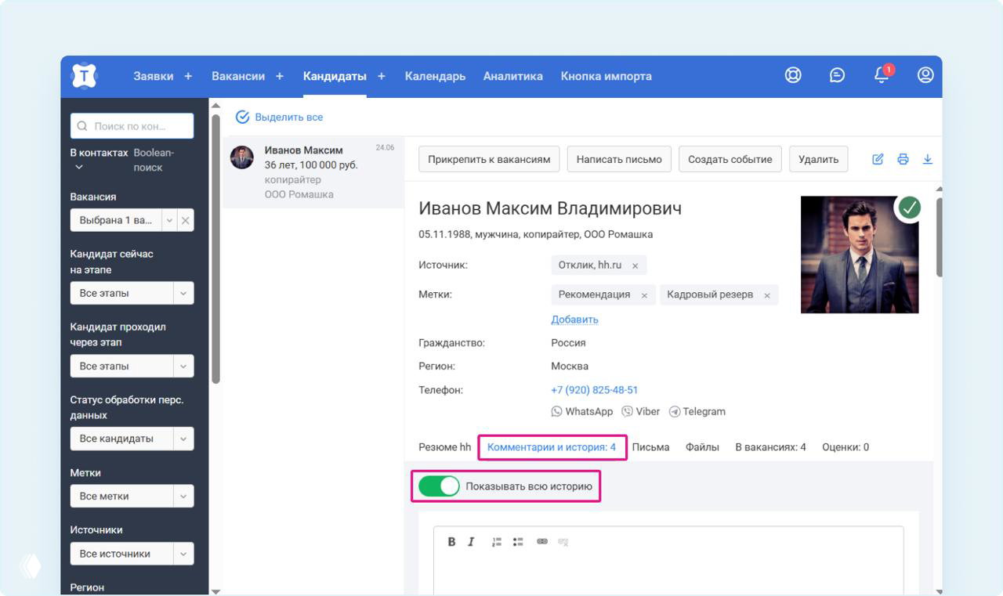Open notifications via the bell icon
Screen dimensions: 1003x596
click(x=881, y=75)
